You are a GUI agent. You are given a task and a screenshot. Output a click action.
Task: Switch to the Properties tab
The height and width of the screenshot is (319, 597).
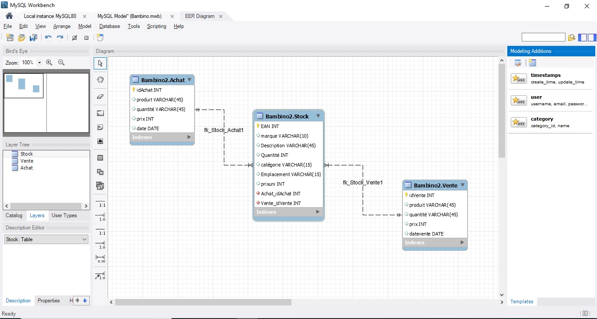click(x=49, y=301)
